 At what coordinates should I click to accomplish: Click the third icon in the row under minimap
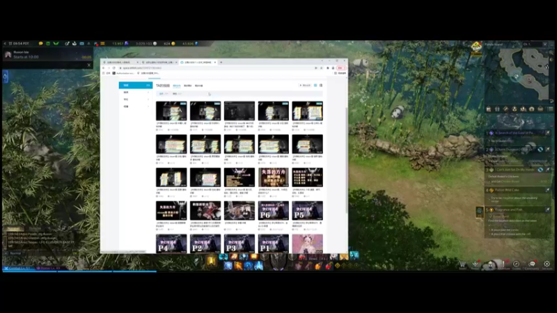(x=506, y=109)
